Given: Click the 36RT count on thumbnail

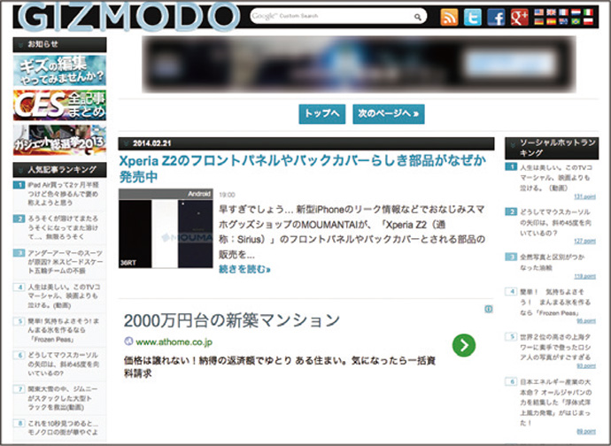Looking at the screenshot, I should pos(128,264).
